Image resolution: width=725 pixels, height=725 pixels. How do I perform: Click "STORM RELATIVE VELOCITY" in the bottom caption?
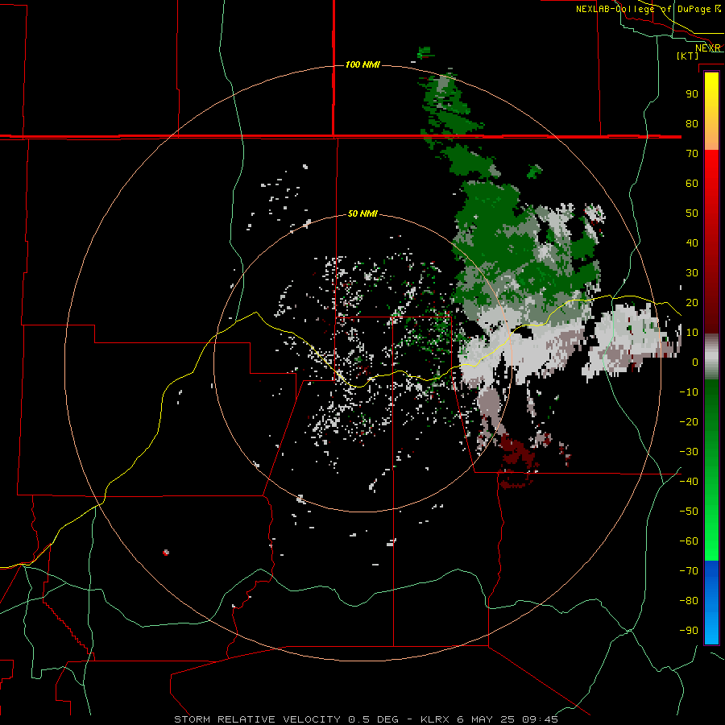[257, 719]
